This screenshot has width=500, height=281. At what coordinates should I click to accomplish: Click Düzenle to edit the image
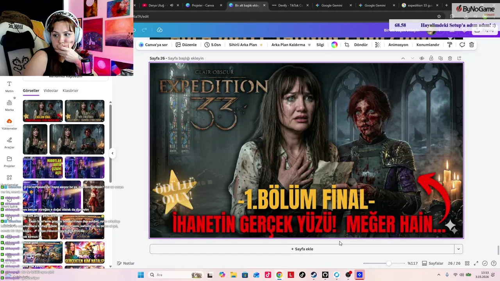point(186,45)
